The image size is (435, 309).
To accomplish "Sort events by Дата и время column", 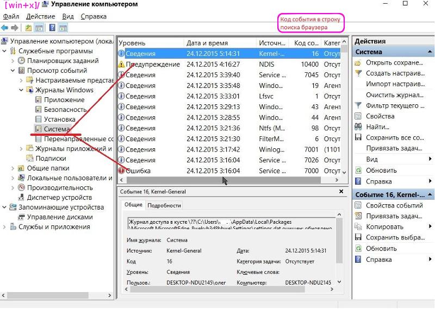I will 220,43.
